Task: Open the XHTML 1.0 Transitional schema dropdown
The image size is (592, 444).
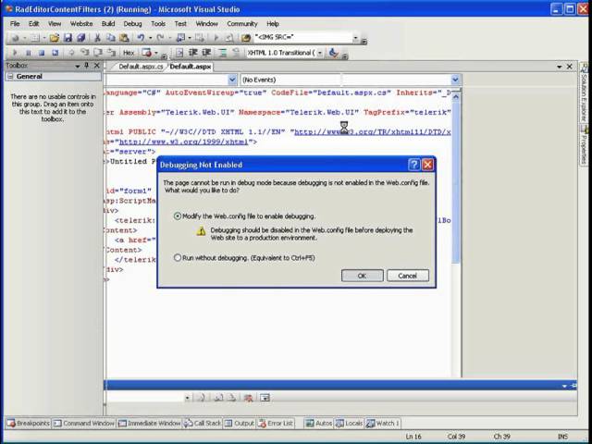Action: (320, 53)
